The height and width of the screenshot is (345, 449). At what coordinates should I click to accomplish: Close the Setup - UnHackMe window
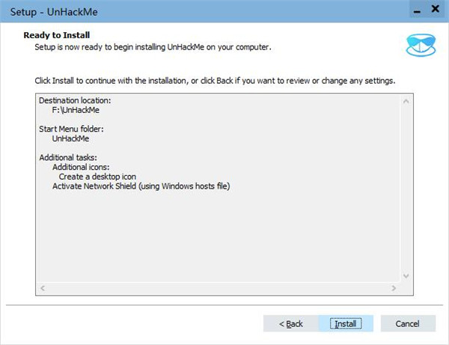click(436, 9)
